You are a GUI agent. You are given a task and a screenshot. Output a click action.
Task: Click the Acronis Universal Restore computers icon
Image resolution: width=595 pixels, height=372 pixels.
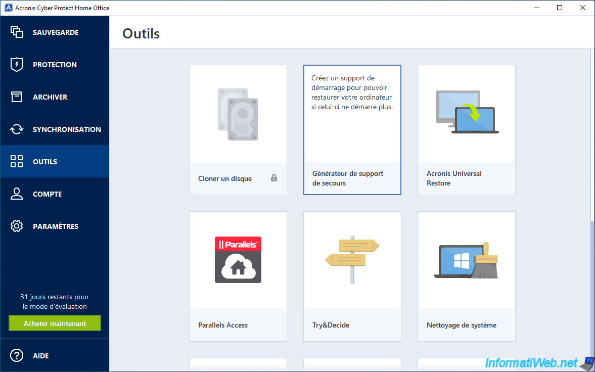(x=466, y=113)
